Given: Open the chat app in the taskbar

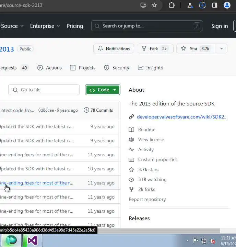Looking at the screenshot, I should point(11,240).
